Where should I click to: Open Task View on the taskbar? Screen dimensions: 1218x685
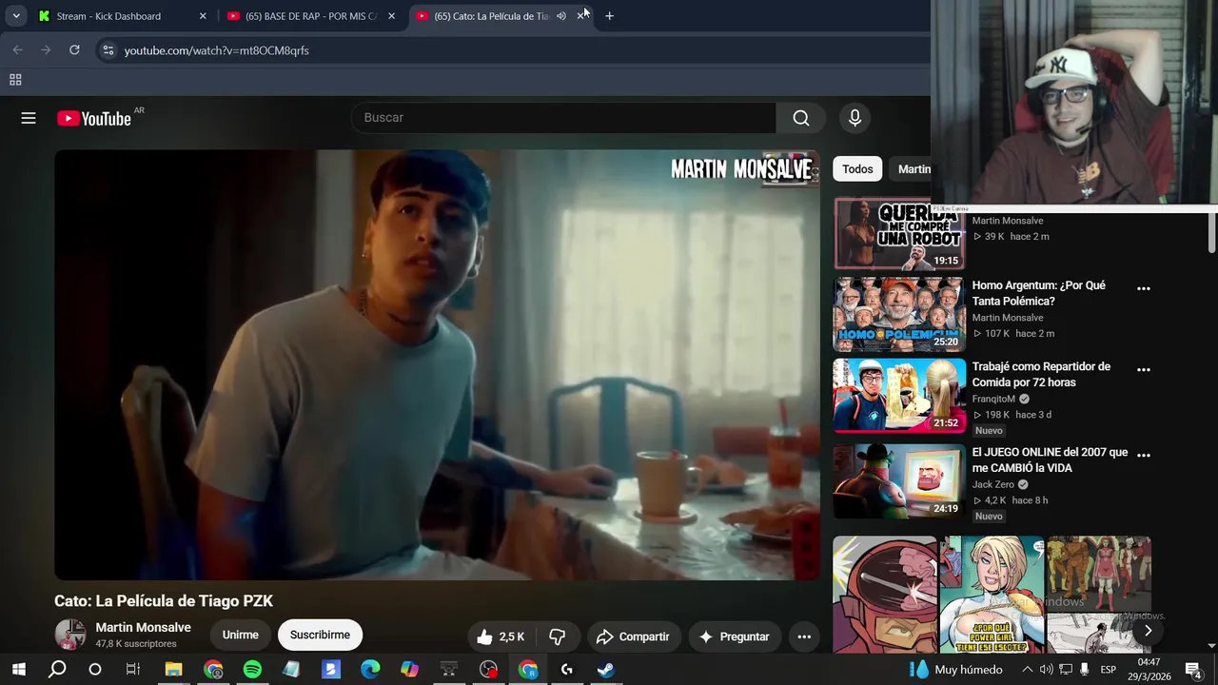133,670
